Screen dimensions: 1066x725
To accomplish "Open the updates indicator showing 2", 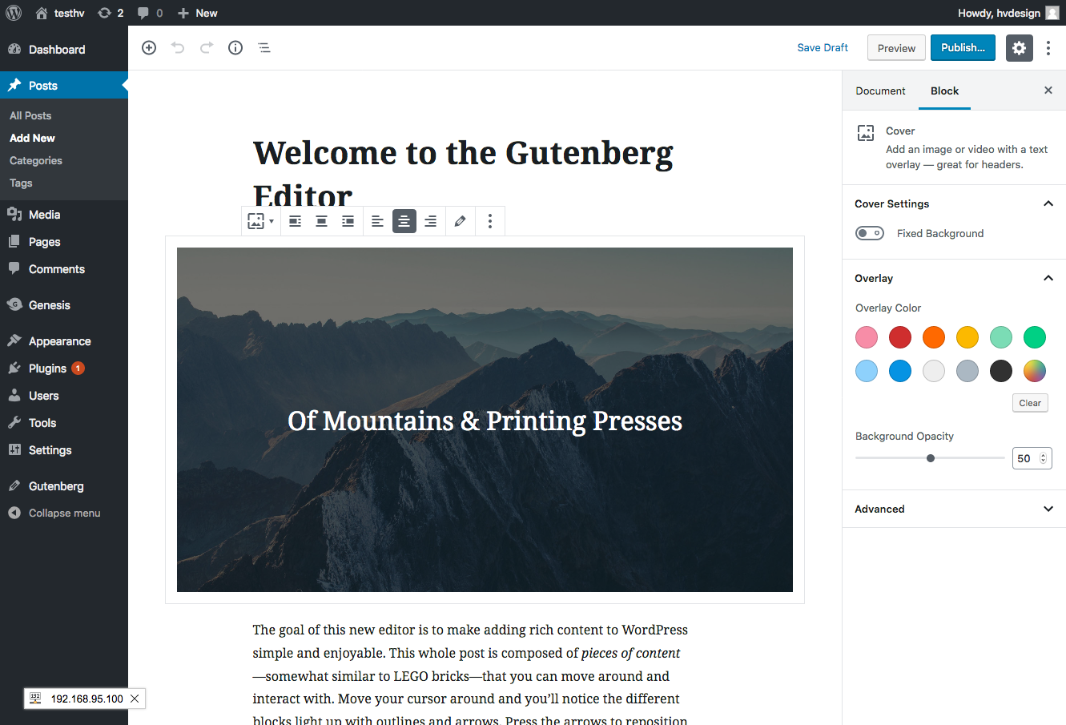I will coord(111,13).
